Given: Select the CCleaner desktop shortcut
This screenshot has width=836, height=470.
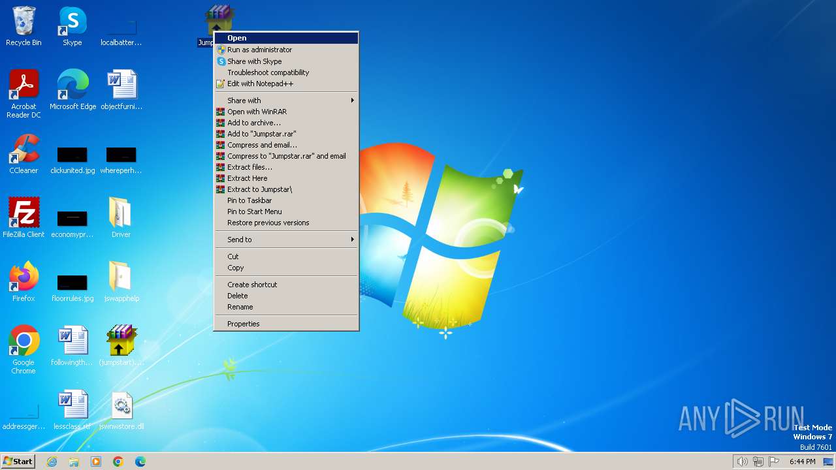Looking at the screenshot, I should (x=24, y=154).
